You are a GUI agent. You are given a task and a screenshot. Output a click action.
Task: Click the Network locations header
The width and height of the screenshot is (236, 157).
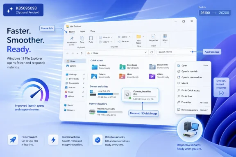[98, 104]
